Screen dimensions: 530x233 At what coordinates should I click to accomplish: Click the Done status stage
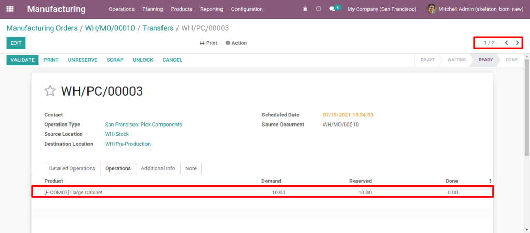point(511,60)
